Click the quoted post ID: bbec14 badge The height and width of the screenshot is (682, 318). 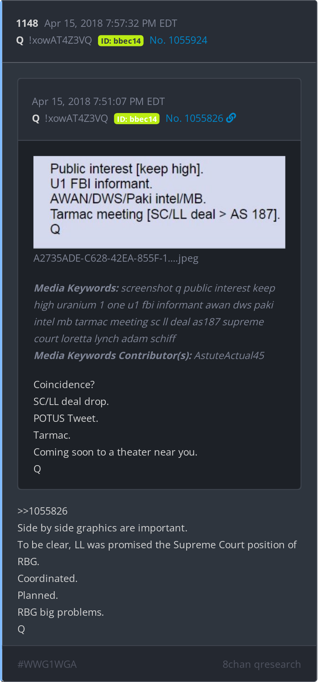click(137, 119)
